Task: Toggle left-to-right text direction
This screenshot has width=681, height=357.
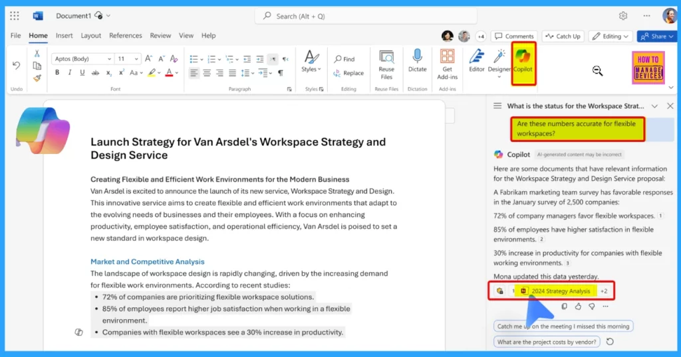Action: pyautogui.click(x=272, y=59)
